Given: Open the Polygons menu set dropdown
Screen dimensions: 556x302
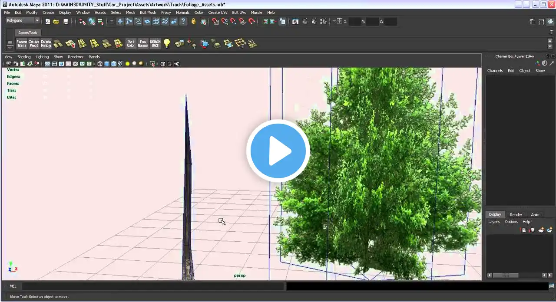Looking at the screenshot, I should 22,20.
